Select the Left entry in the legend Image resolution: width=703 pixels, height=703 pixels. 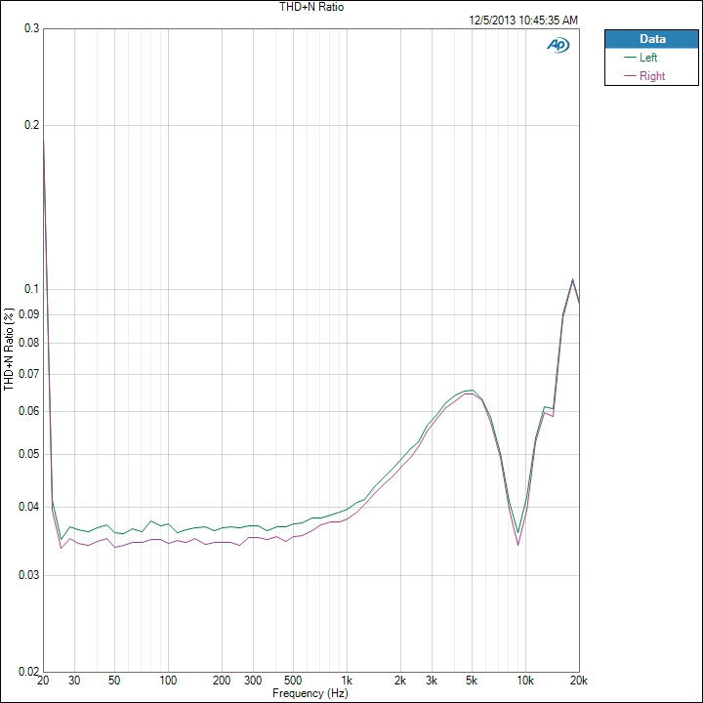(x=648, y=58)
